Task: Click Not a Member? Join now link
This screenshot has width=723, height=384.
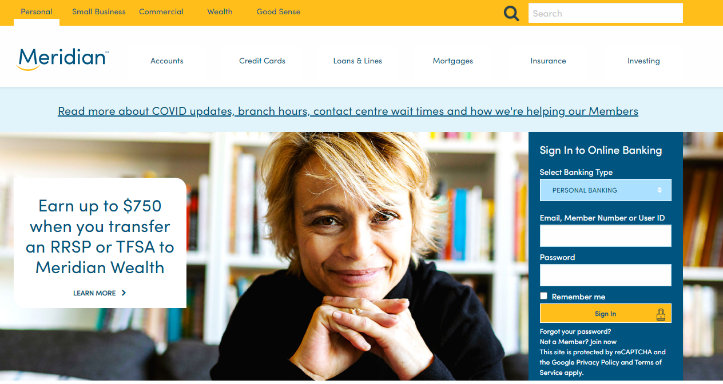Action: (578, 342)
